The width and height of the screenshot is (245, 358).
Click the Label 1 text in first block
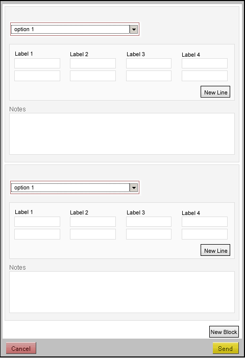click(x=23, y=54)
